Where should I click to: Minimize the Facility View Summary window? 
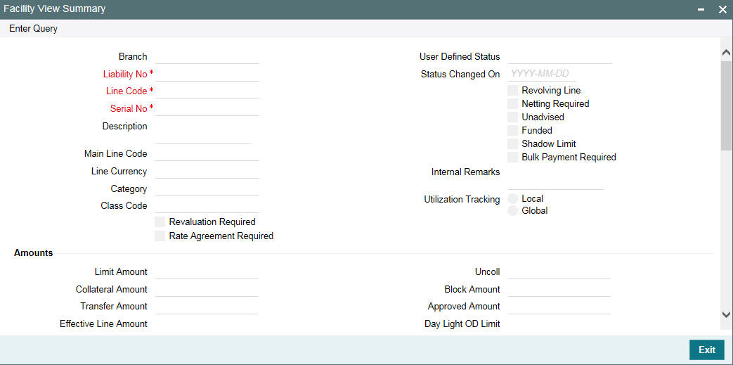coord(701,10)
